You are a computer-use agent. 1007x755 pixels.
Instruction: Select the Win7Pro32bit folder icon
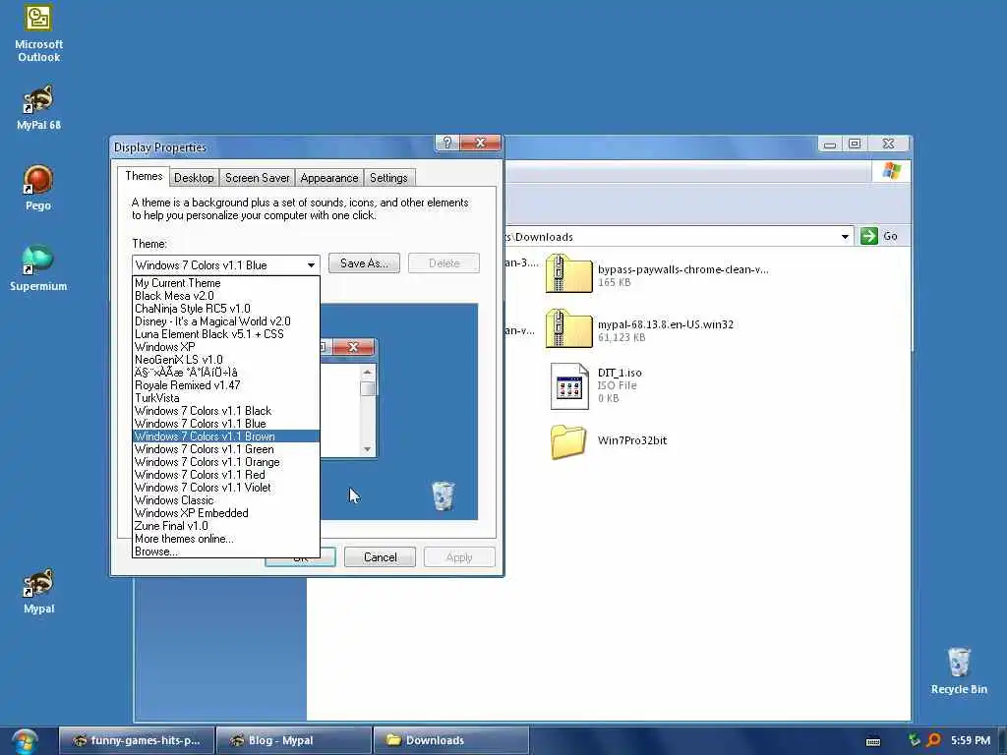point(568,441)
